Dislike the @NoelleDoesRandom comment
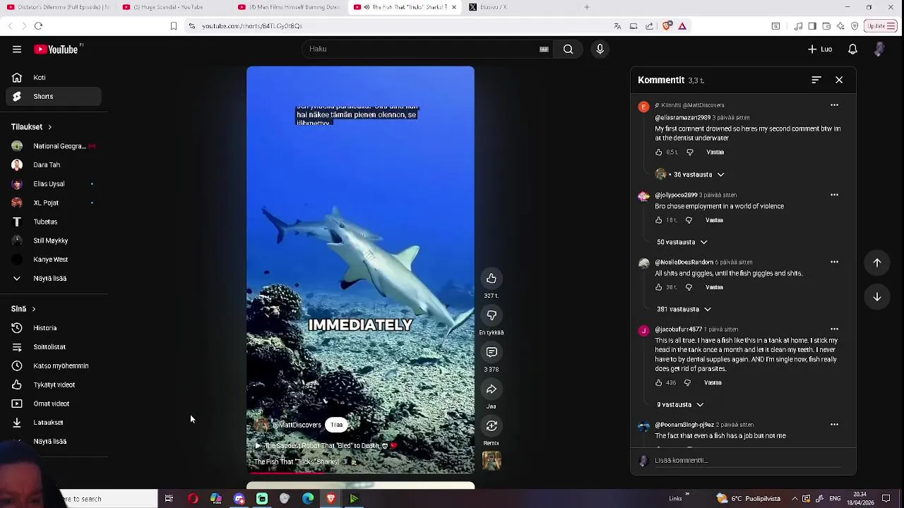The width and height of the screenshot is (904, 508). [689, 287]
